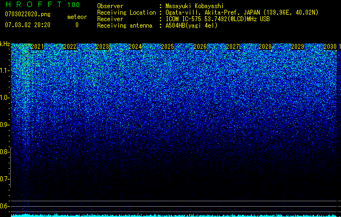Click the 2023 time marker

coord(102,47)
